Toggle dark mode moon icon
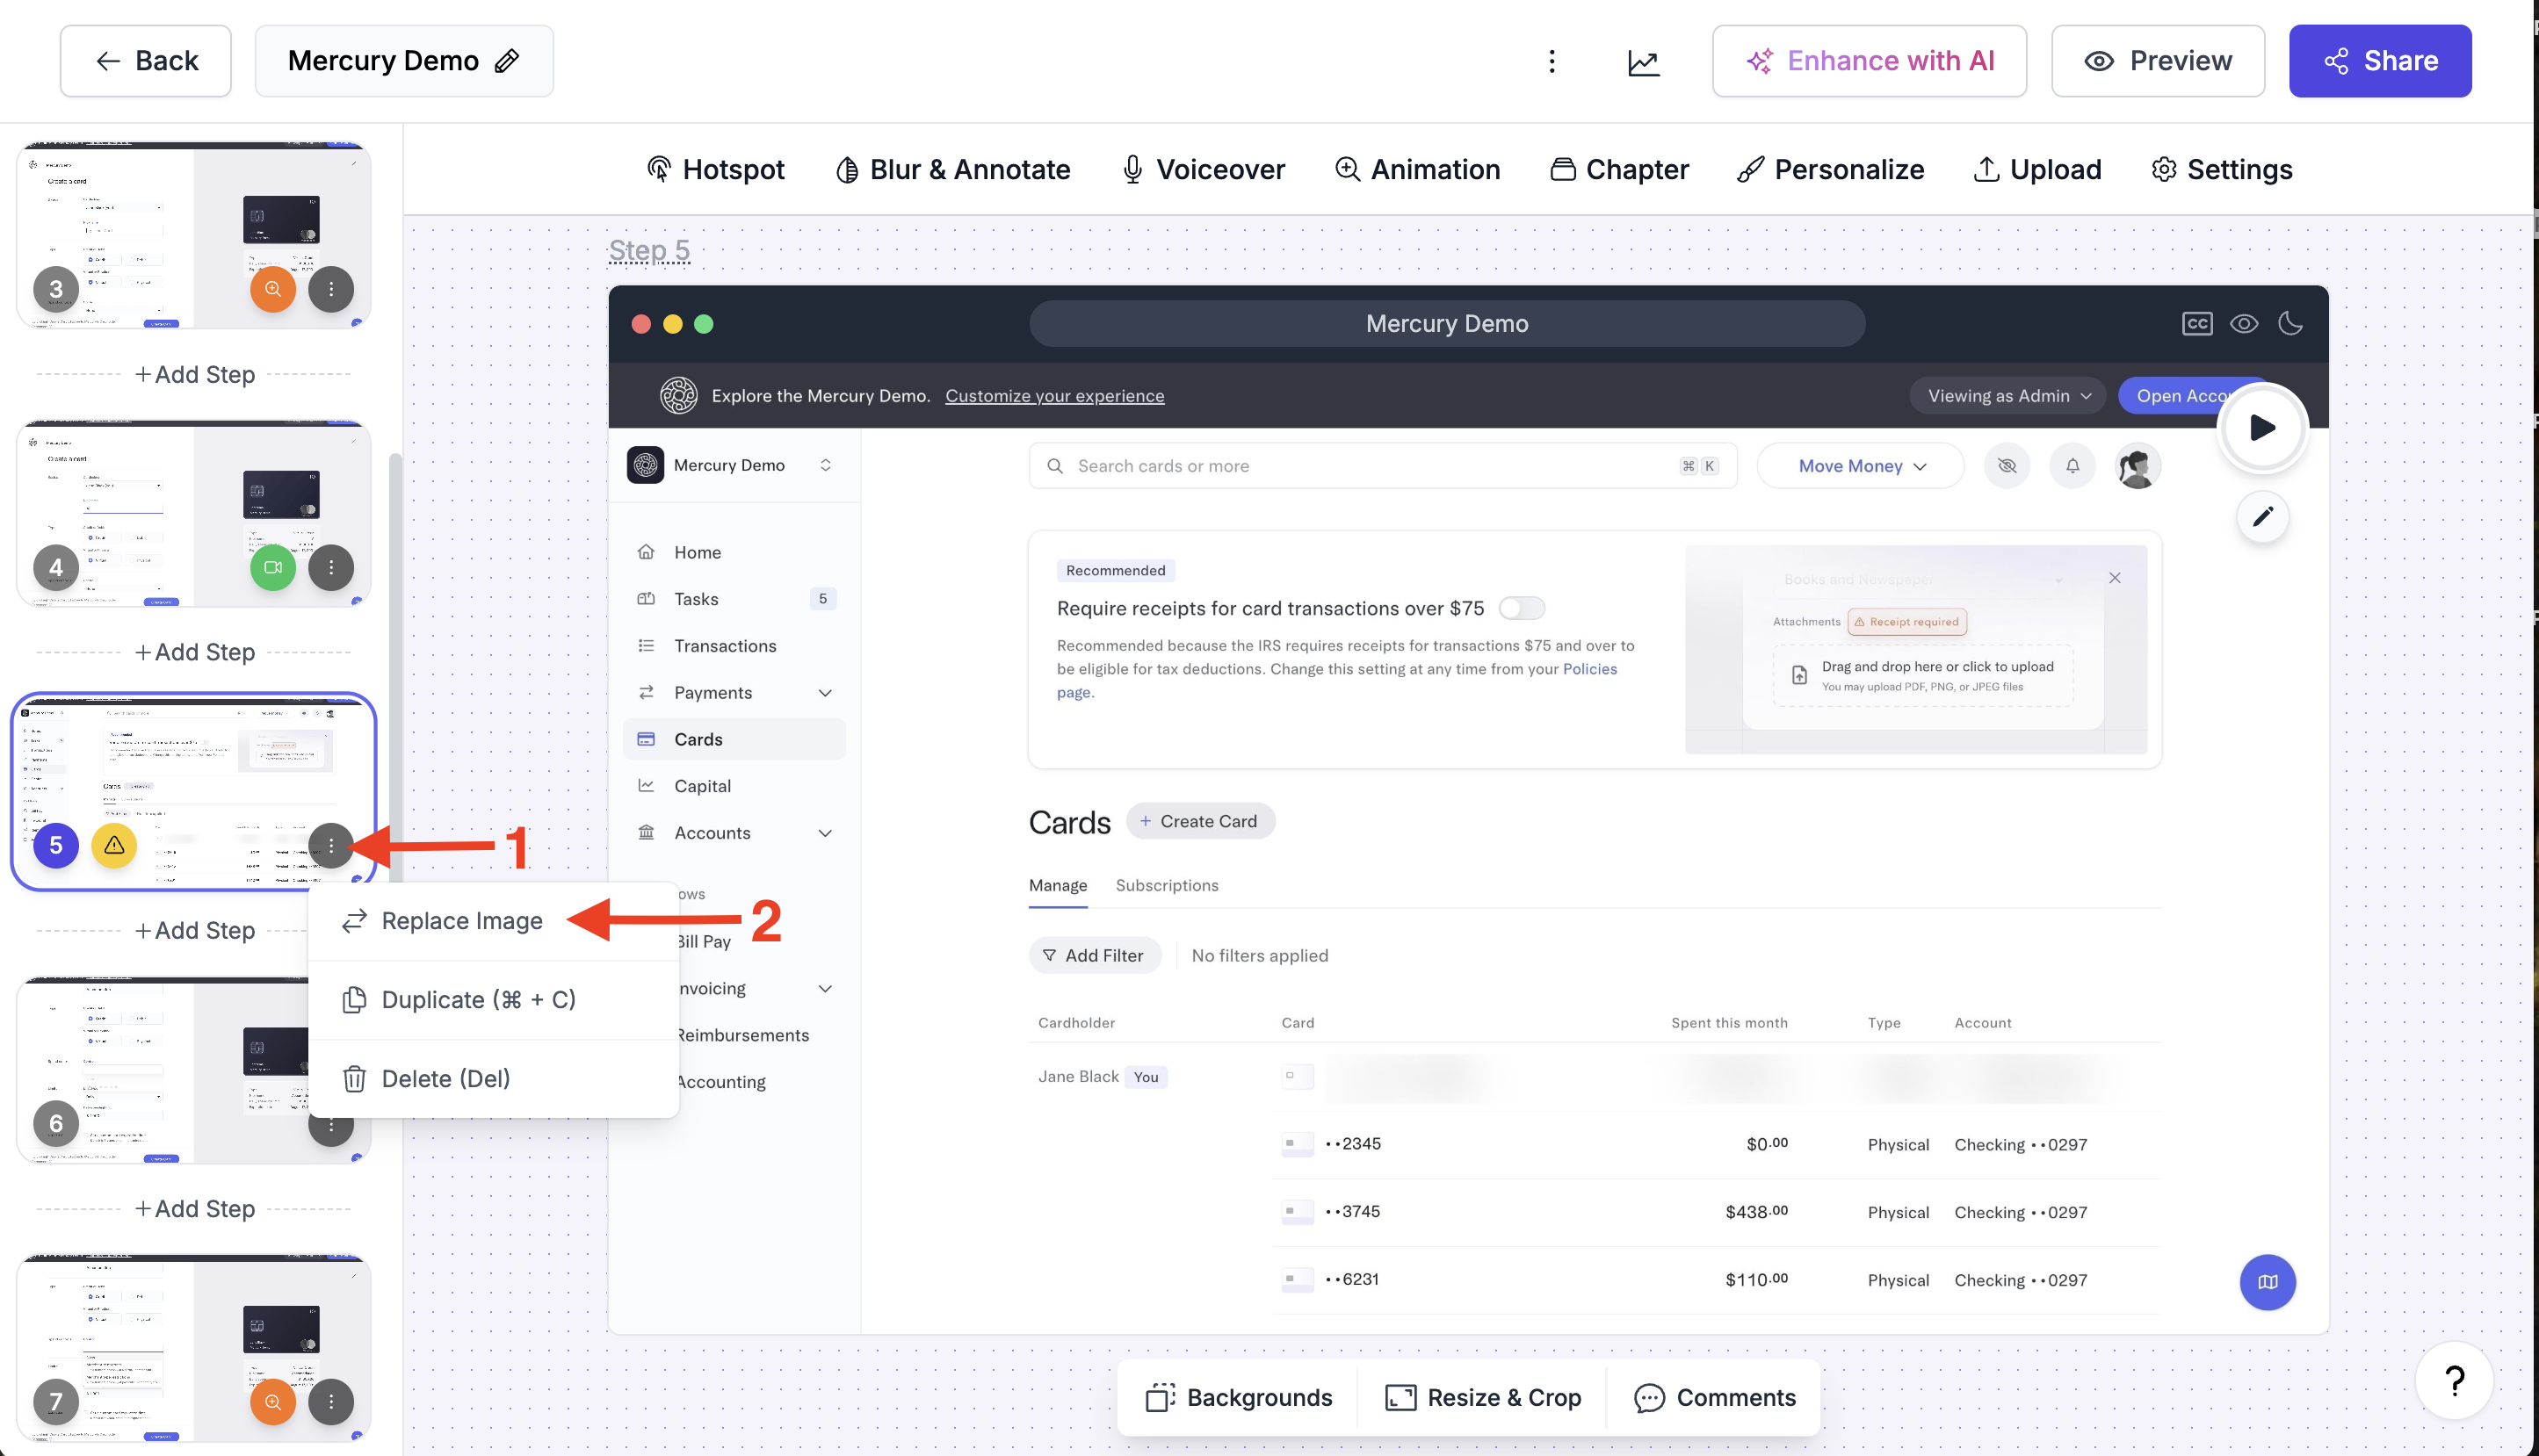The width and height of the screenshot is (2539, 1456). [2289, 324]
